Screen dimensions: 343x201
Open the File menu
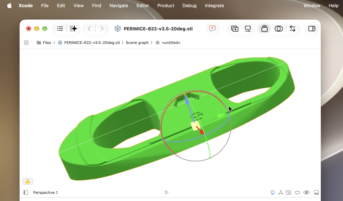pyautogui.click(x=45, y=6)
